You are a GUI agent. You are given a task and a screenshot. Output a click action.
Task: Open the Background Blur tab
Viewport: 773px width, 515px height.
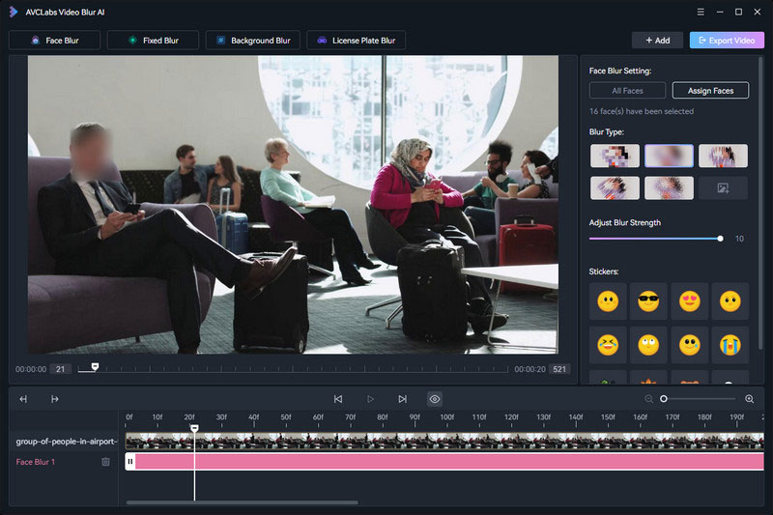(x=253, y=41)
